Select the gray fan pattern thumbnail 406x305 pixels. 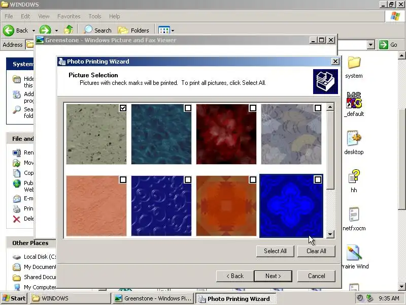pos(291,134)
